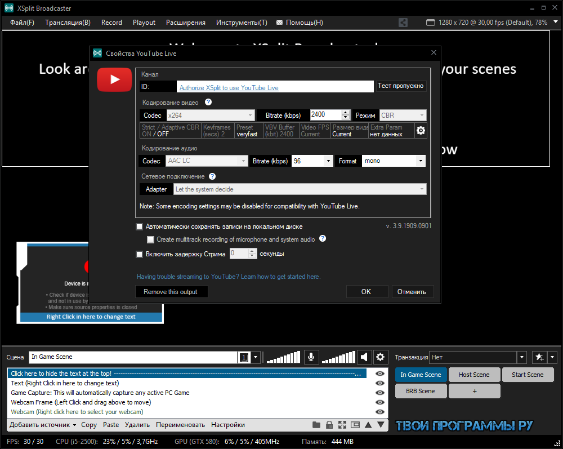Enable Включить задержку Стрима checkbox
563x449 pixels.
click(x=139, y=254)
